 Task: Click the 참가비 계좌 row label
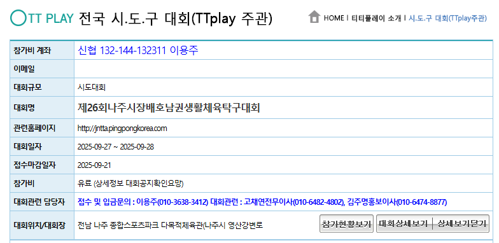(32, 50)
